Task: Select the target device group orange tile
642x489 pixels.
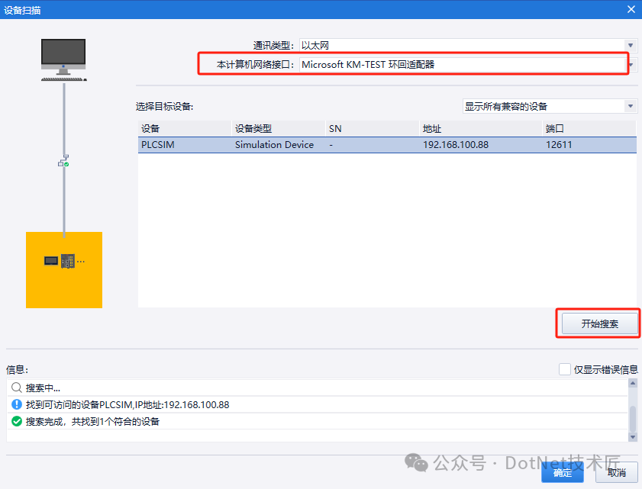Action: (x=64, y=270)
